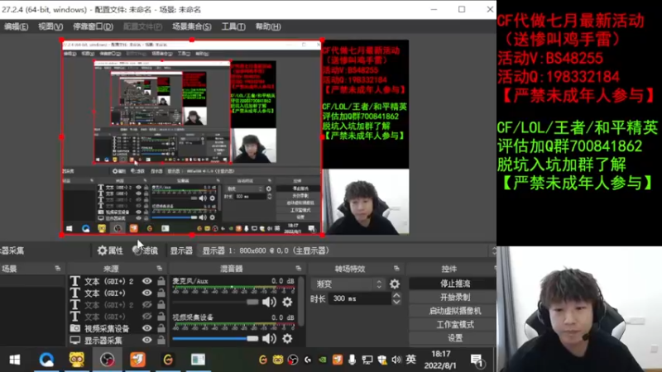This screenshot has width=662, height=372.
Task: Open the clock showing 18:17 2022/8/1
Action: [x=440, y=360]
